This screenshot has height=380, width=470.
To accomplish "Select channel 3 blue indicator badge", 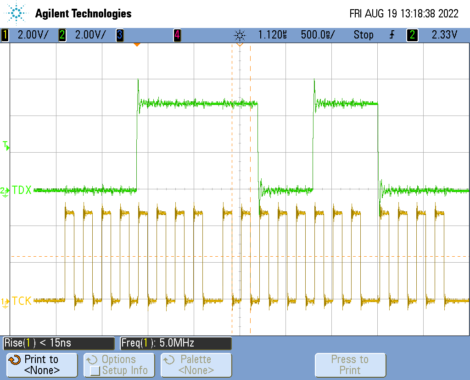I will [x=119, y=35].
